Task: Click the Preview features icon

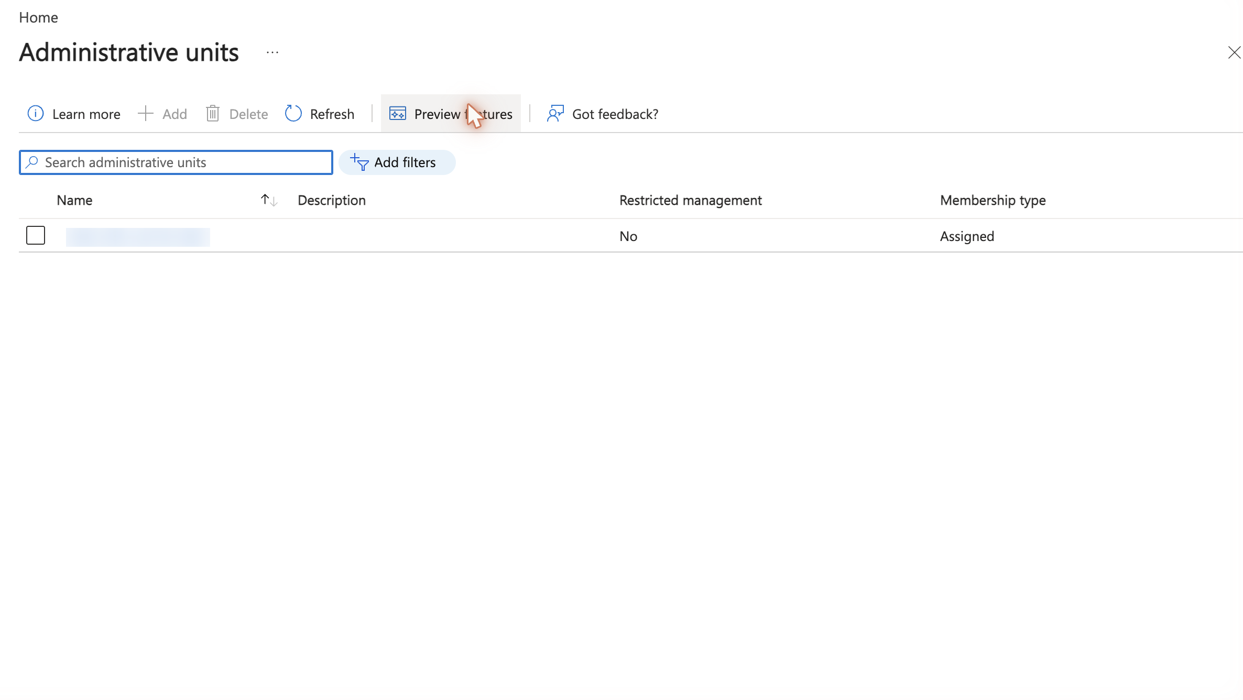Action: point(398,113)
